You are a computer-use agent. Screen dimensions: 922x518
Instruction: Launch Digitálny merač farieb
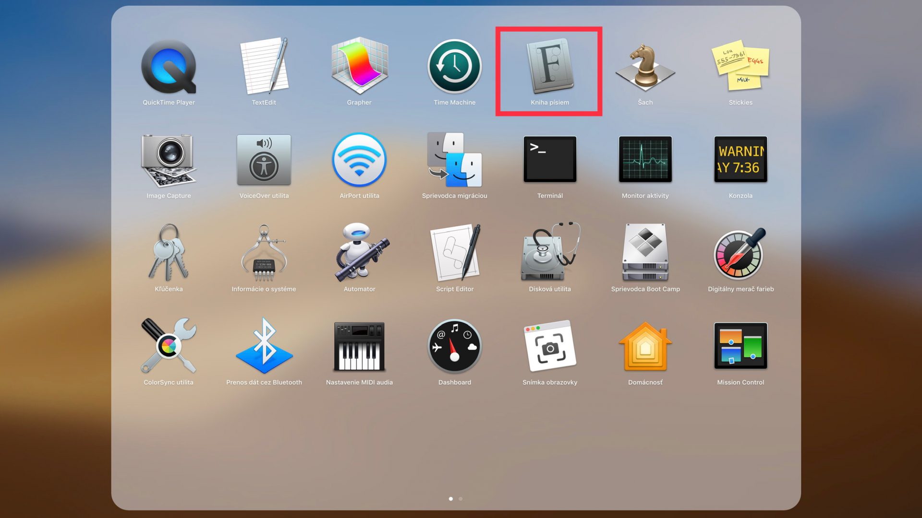(740, 253)
